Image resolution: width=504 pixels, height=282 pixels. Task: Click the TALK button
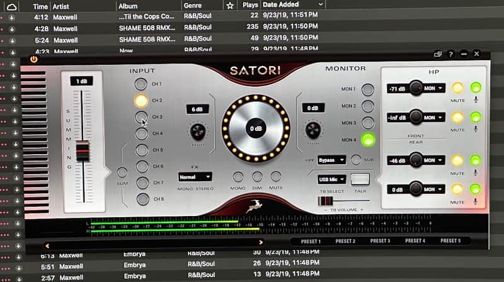(x=360, y=179)
